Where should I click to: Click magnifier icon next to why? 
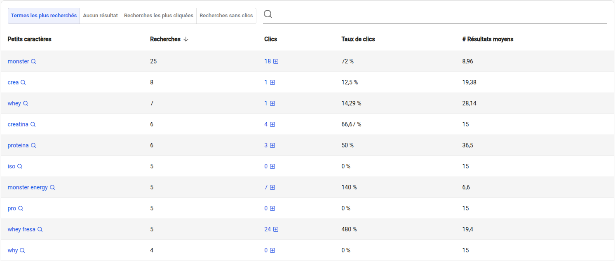tap(22, 250)
